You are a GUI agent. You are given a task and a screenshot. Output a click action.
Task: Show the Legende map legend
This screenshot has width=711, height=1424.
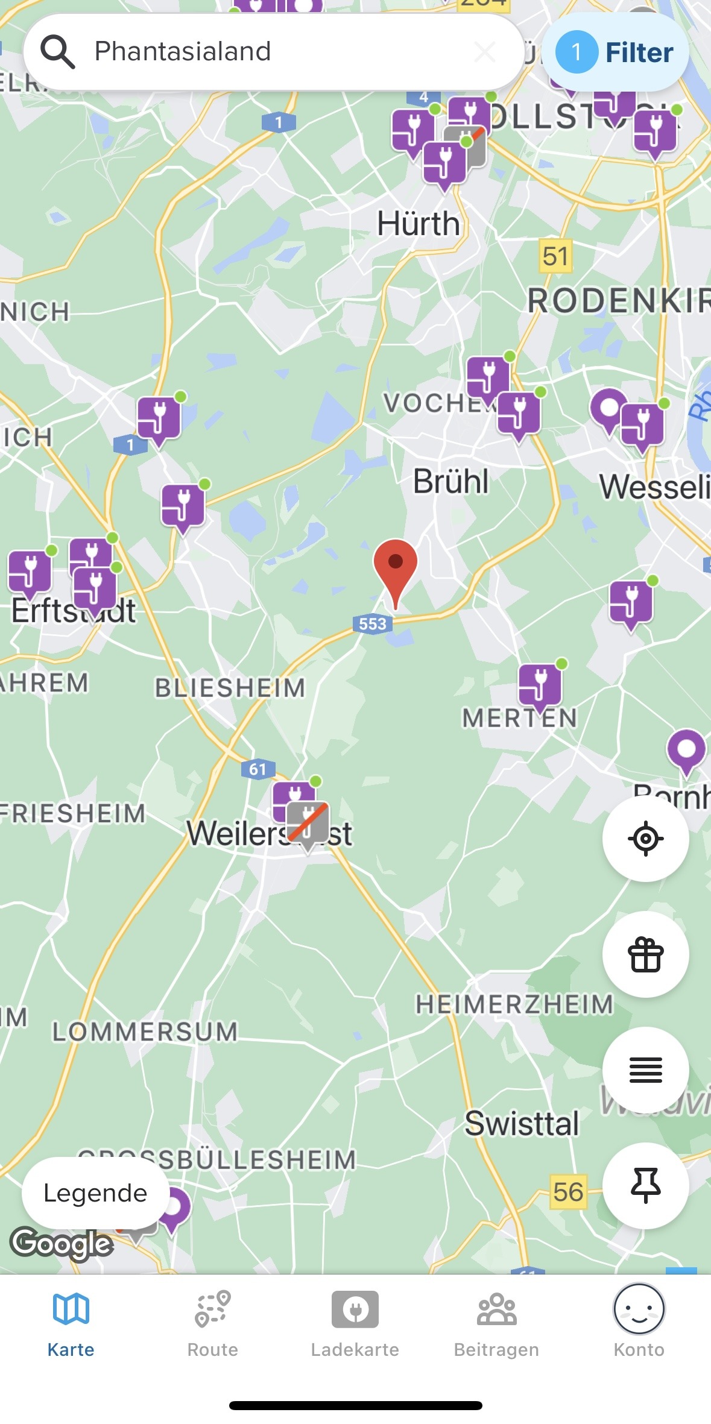(95, 1193)
